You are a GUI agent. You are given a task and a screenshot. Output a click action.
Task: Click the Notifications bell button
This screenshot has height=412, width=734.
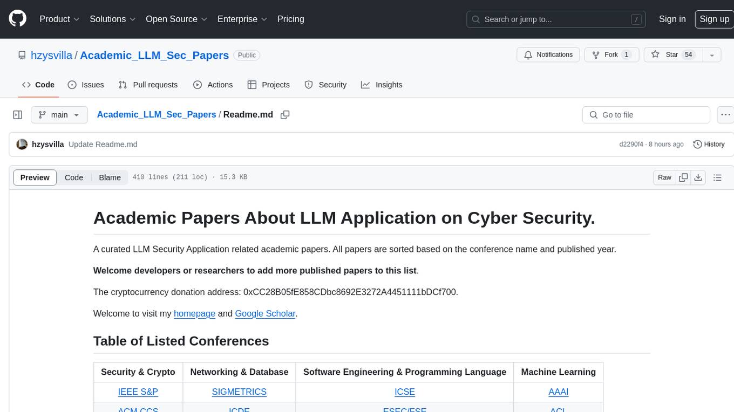[548, 55]
